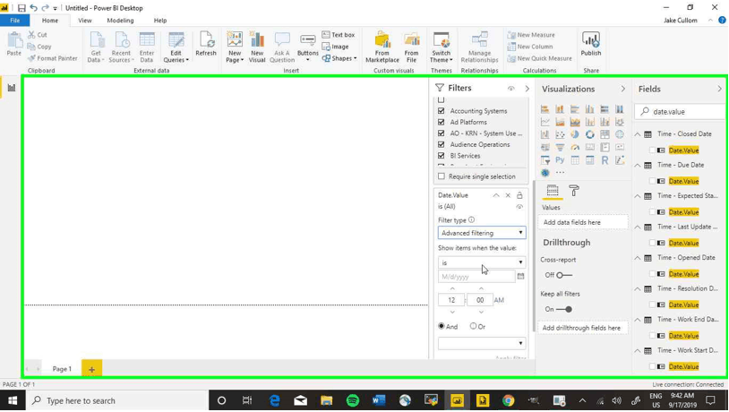Viewport: 729px width, 412px height.
Task: Select the Page 1 tab
Action: tap(62, 369)
